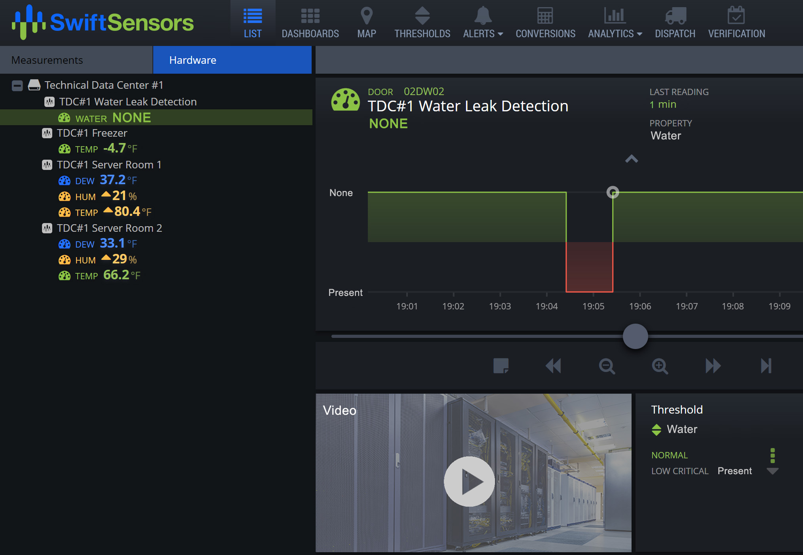803x555 pixels.
Task: Click the large gauge icon in the detail header
Action: [345, 99]
